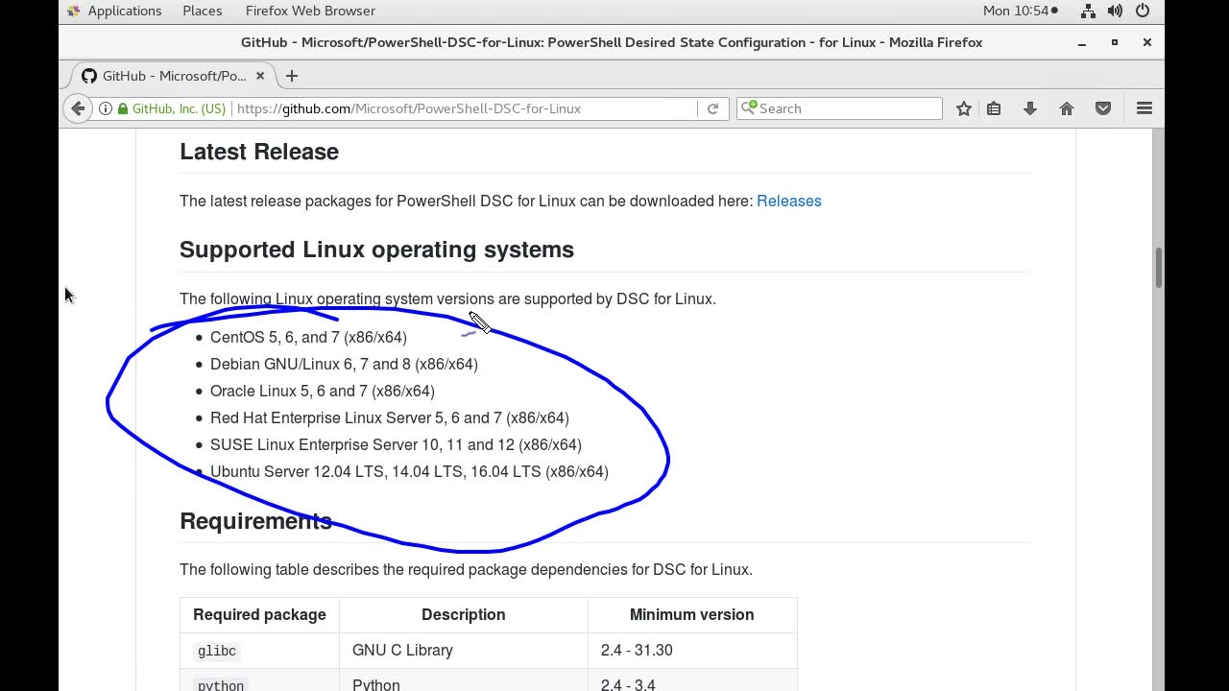Close the GitHub browser tab
Image resolution: width=1229 pixels, height=691 pixels.
tap(259, 76)
